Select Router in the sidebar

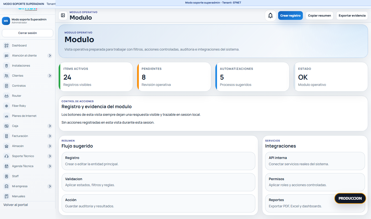pos(27,96)
